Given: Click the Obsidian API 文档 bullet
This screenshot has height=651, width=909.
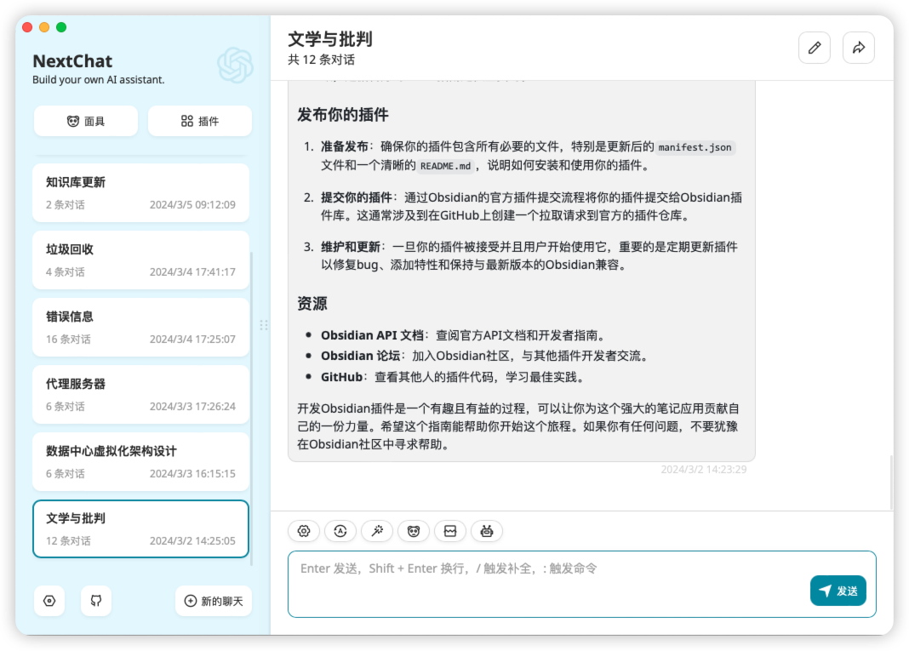Looking at the screenshot, I should click(x=462, y=335).
